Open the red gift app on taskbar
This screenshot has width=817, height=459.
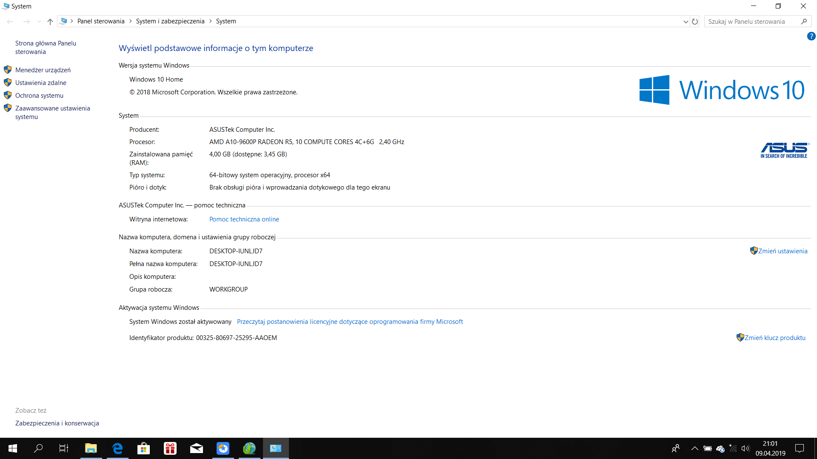(x=170, y=448)
